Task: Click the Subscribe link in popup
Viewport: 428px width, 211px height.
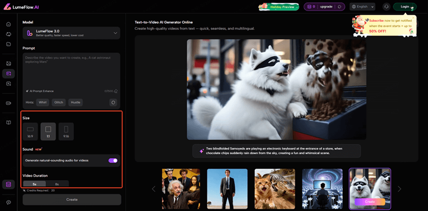Action: (377, 20)
